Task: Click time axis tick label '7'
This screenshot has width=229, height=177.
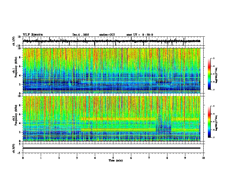Action: pos(149,158)
